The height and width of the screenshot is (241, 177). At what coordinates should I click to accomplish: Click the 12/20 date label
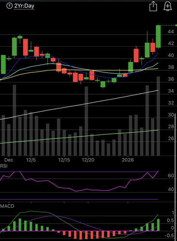[x=88, y=160]
